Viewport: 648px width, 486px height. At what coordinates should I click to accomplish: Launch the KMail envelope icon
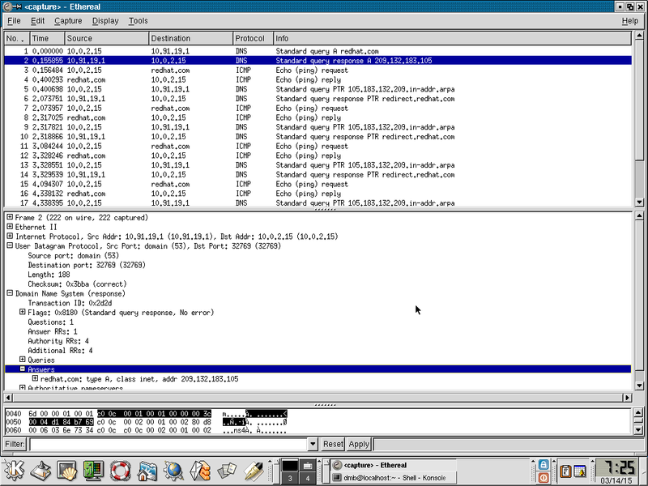coord(200,471)
